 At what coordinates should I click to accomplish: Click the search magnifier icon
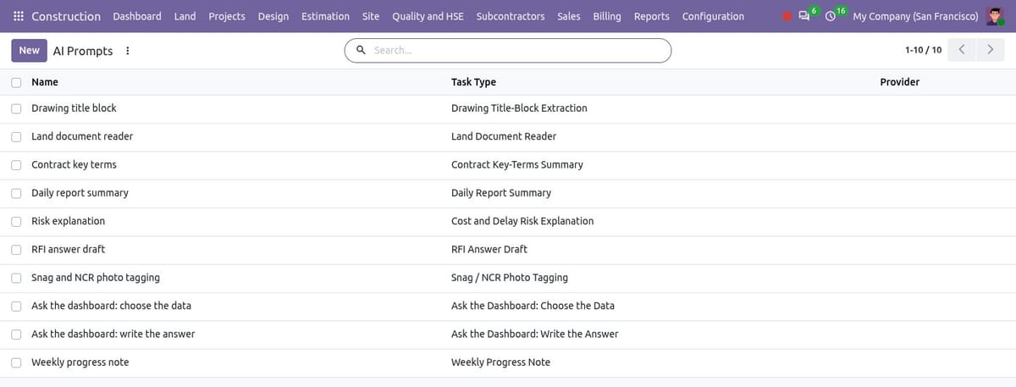click(x=362, y=51)
